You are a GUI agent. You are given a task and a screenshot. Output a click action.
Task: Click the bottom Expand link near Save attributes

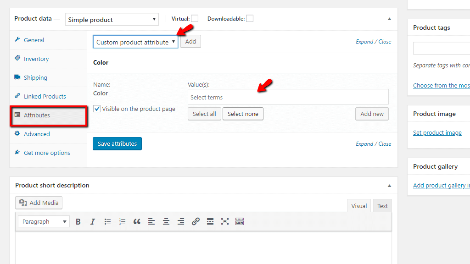[364, 143]
